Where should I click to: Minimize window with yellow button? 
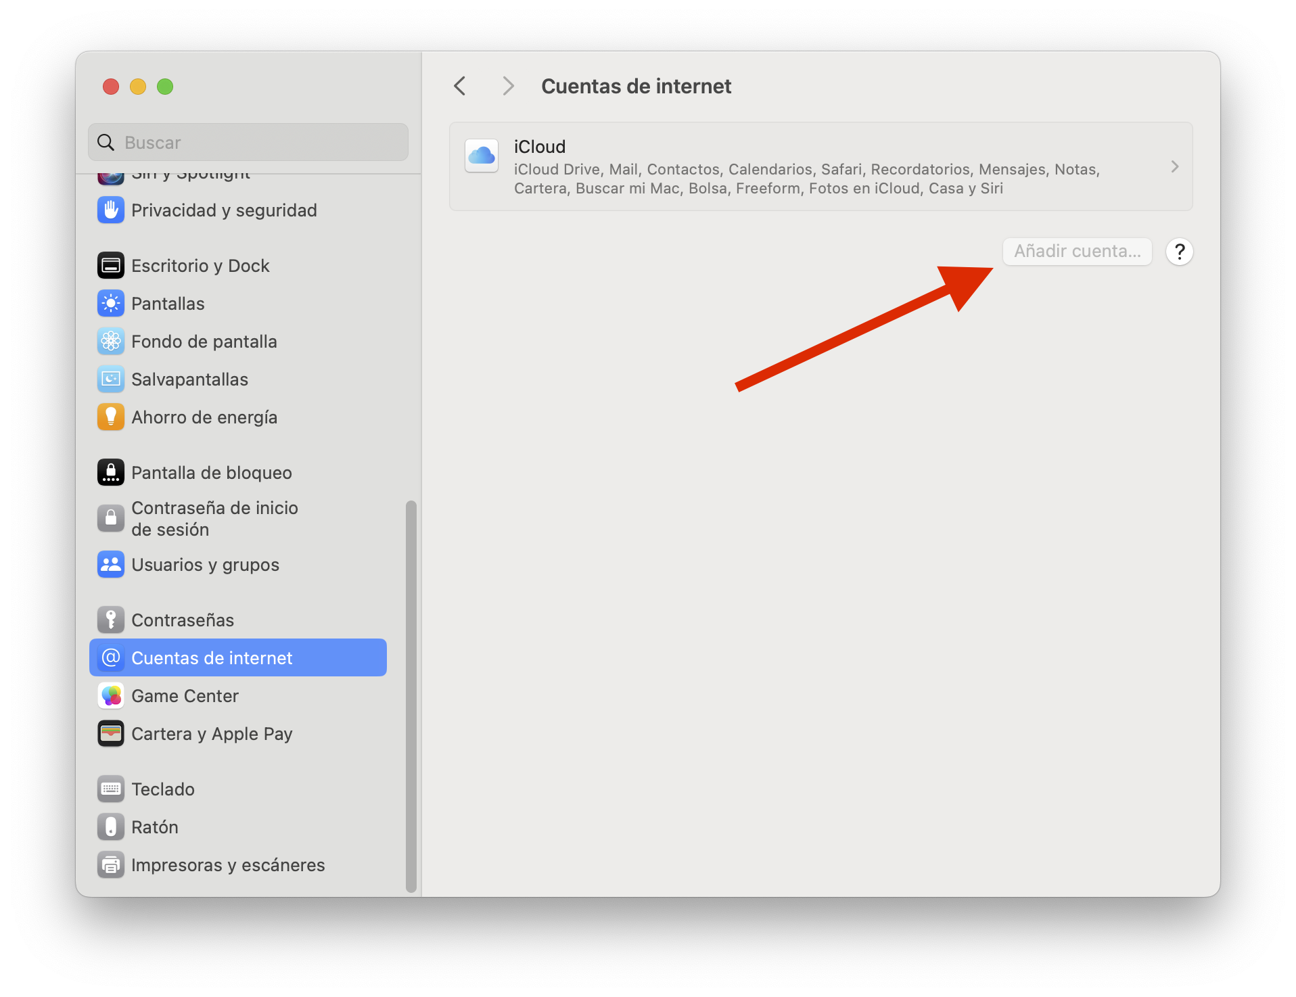(138, 87)
